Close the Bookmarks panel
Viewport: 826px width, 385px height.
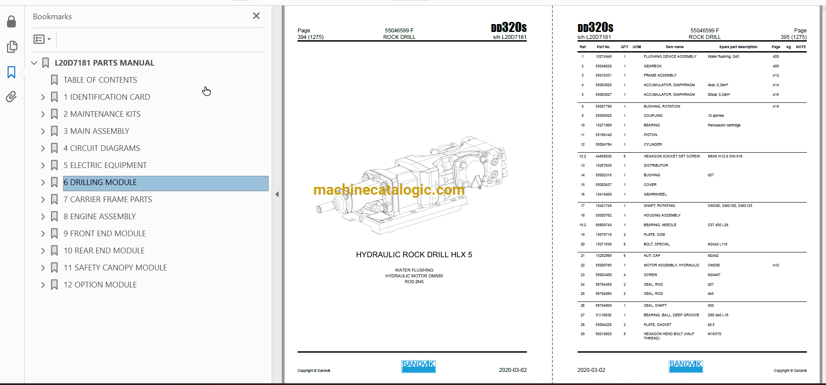[x=256, y=16]
